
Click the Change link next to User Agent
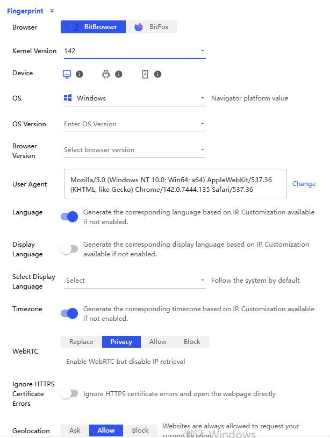pos(304,184)
